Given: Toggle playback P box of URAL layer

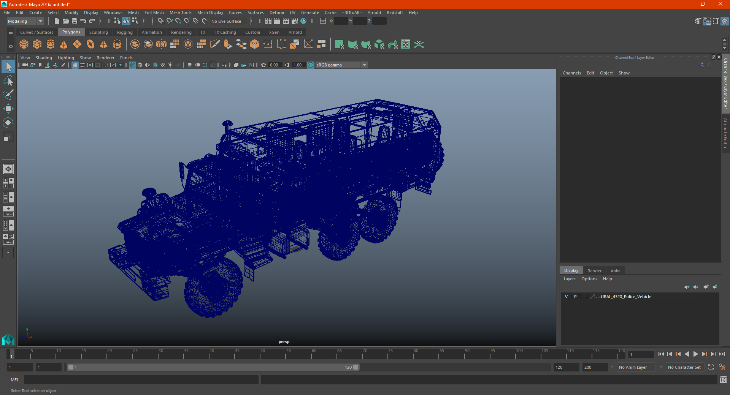Looking at the screenshot, I should pos(575,297).
